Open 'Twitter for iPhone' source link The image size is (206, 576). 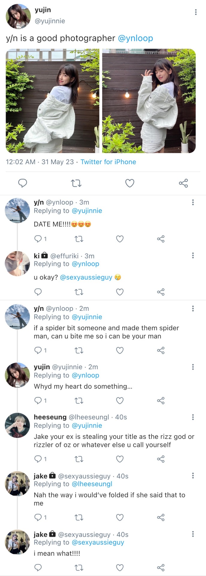(108, 162)
